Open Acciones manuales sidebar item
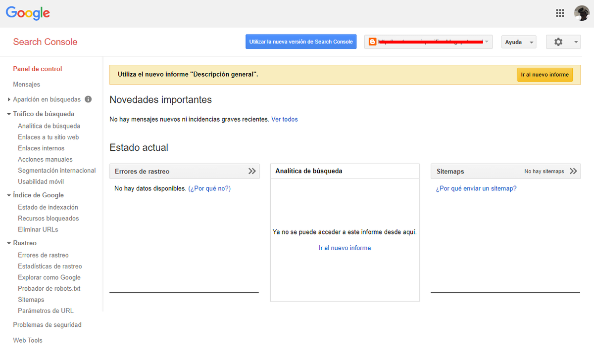The height and width of the screenshot is (356, 594). click(x=45, y=159)
